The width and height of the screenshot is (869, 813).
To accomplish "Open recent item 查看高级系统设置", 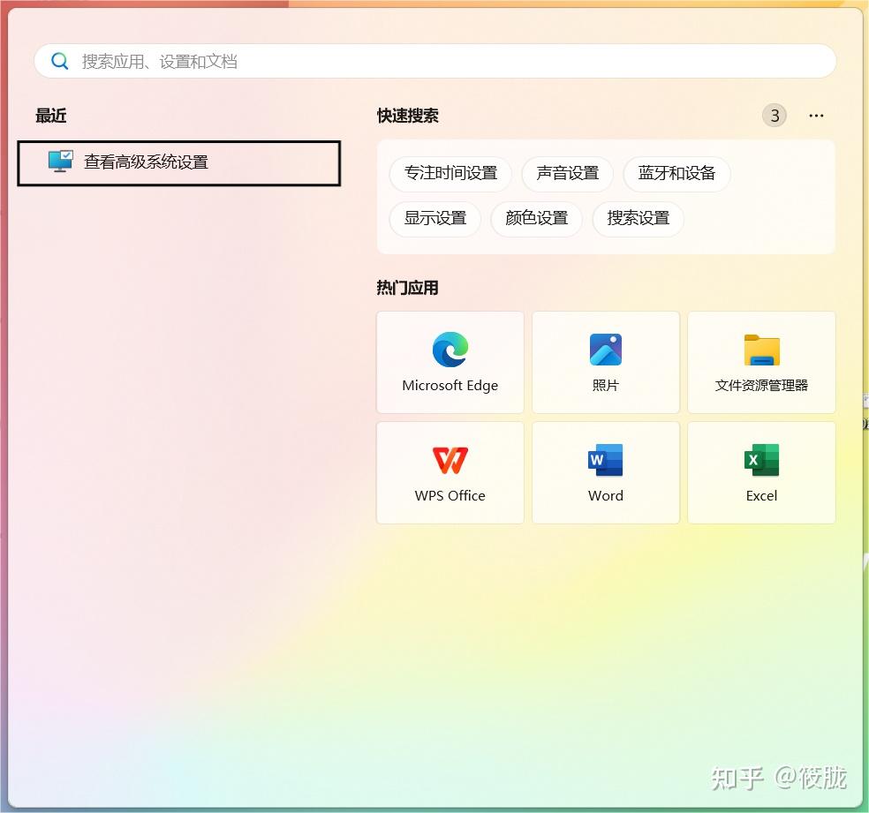I will pyautogui.click(x=179, y=162).
